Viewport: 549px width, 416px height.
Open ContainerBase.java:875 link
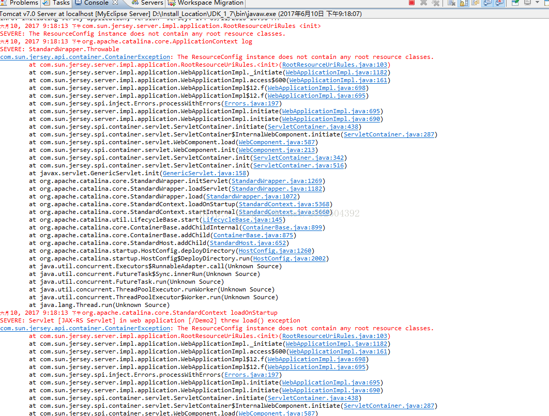253,235
